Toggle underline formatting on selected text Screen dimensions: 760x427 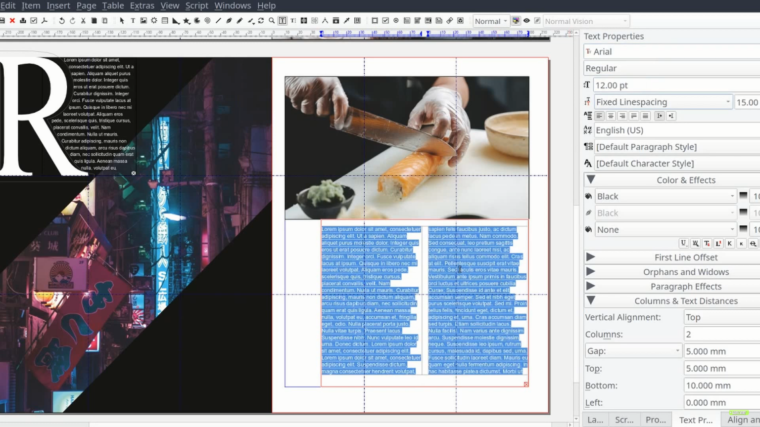(683, 243)
